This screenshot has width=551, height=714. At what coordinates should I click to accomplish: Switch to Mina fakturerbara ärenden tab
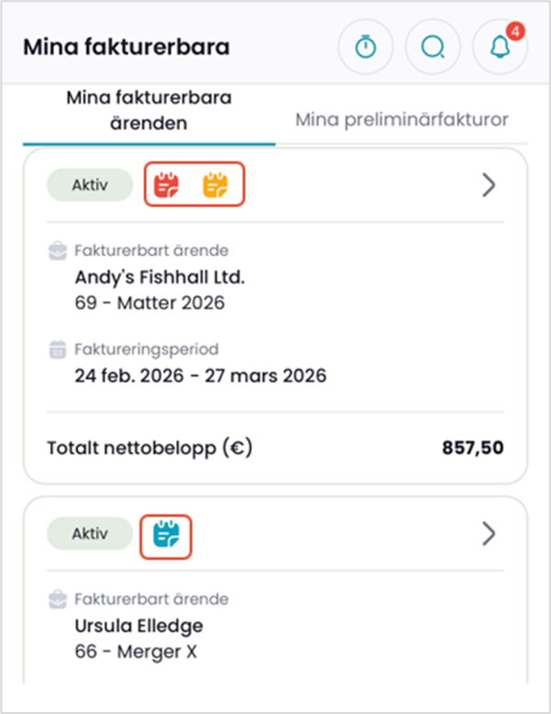pyautogui.click(x=149, y=111)
